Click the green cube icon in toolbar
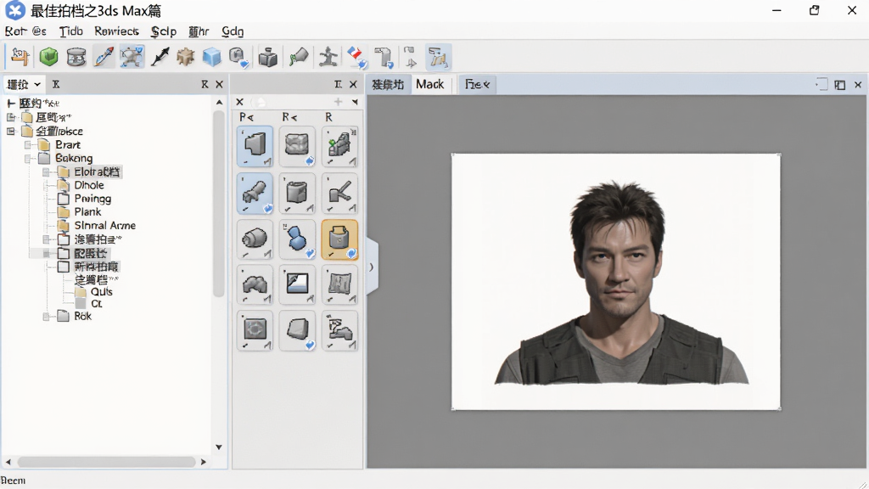This screenshot has width=869, height=489. point(48,57)
